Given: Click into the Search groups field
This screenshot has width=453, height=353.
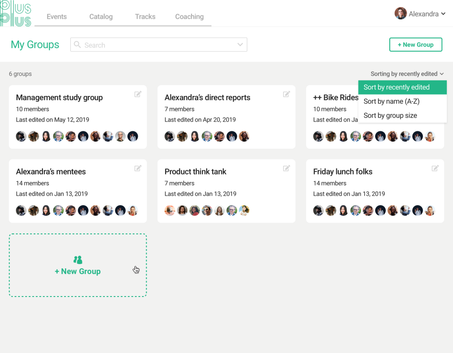Looking at the screenshot, I should (x=159, y=45).
